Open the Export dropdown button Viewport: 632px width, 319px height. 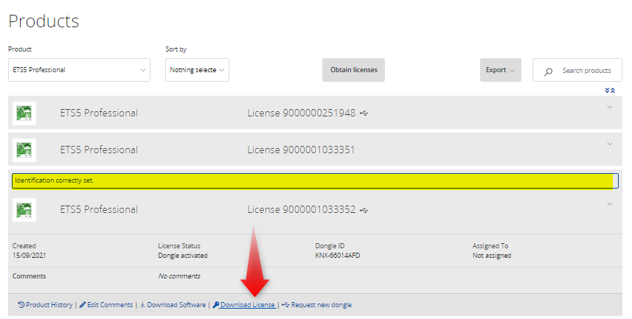tap(500, 70)
